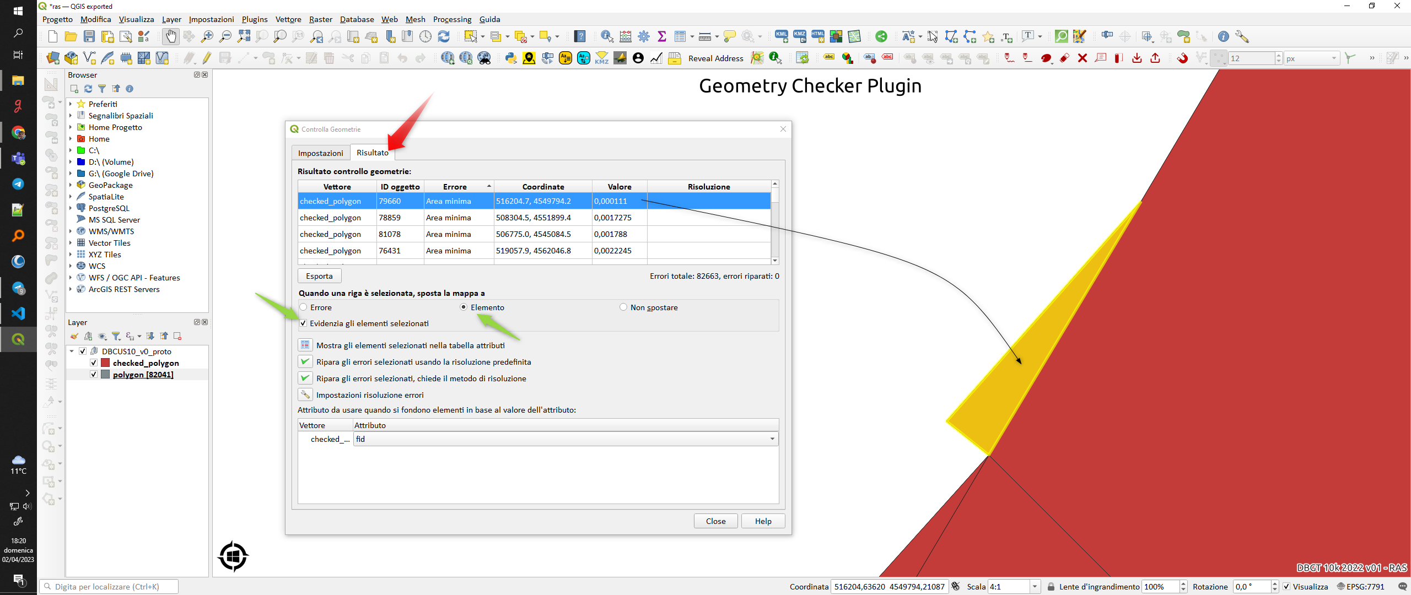The image size is (1411, 595).
Task: Select the Errore radio button
Action: [304, 307]
